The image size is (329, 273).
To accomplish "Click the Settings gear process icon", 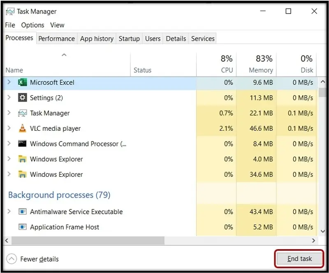I will (22, 97).
